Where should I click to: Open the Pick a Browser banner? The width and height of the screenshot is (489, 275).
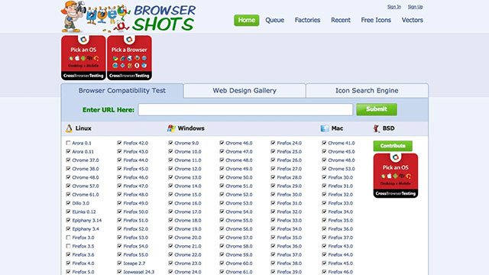tap(129, 58)
